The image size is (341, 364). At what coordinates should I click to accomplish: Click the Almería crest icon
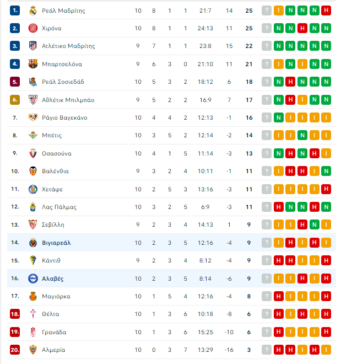[33, 350]
